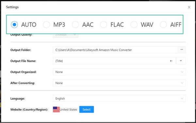
Task: Pick the FLAC radio button
Action: (x=104, y=24)
